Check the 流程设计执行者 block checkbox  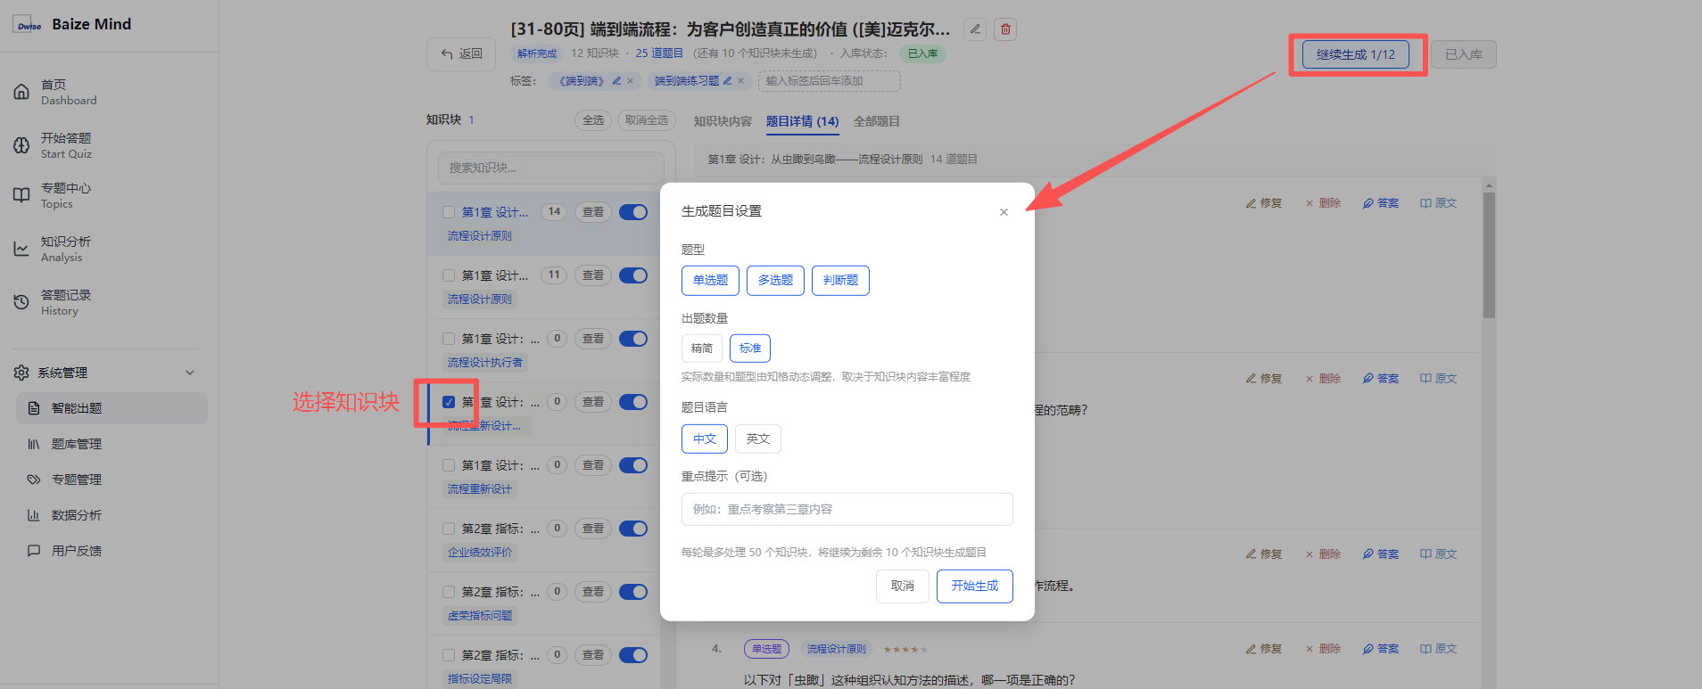pos(449,339)
